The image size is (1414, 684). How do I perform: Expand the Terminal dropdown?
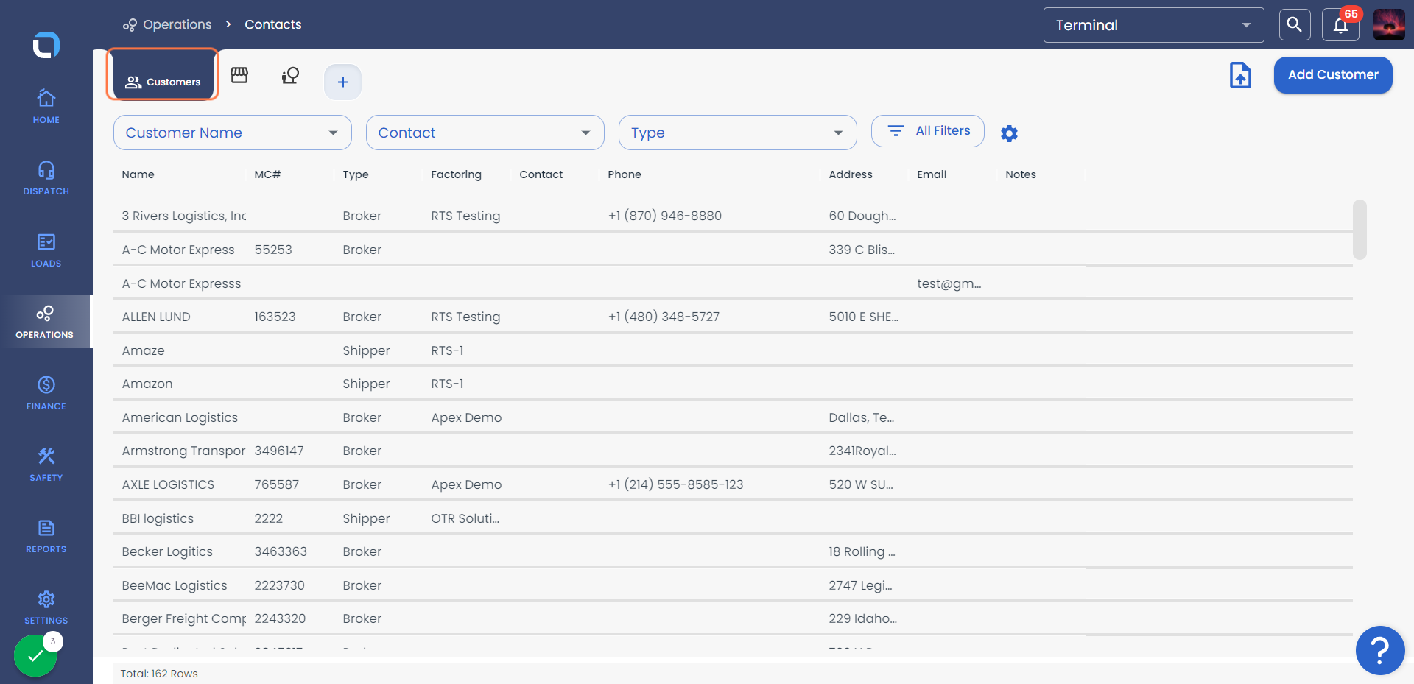click(1153, 25)
